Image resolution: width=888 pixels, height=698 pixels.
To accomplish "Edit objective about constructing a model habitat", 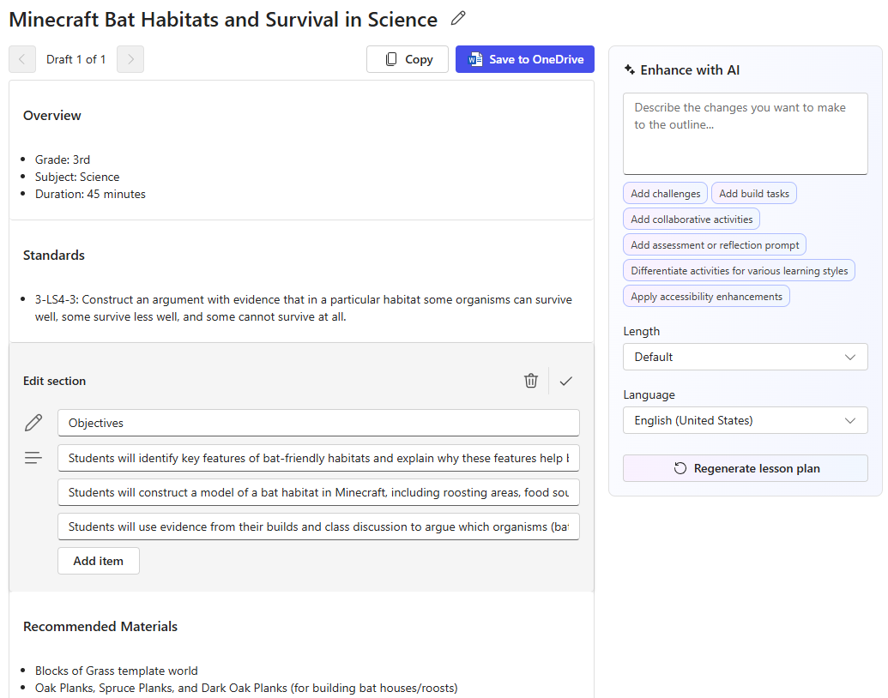I will pos(318,492).
